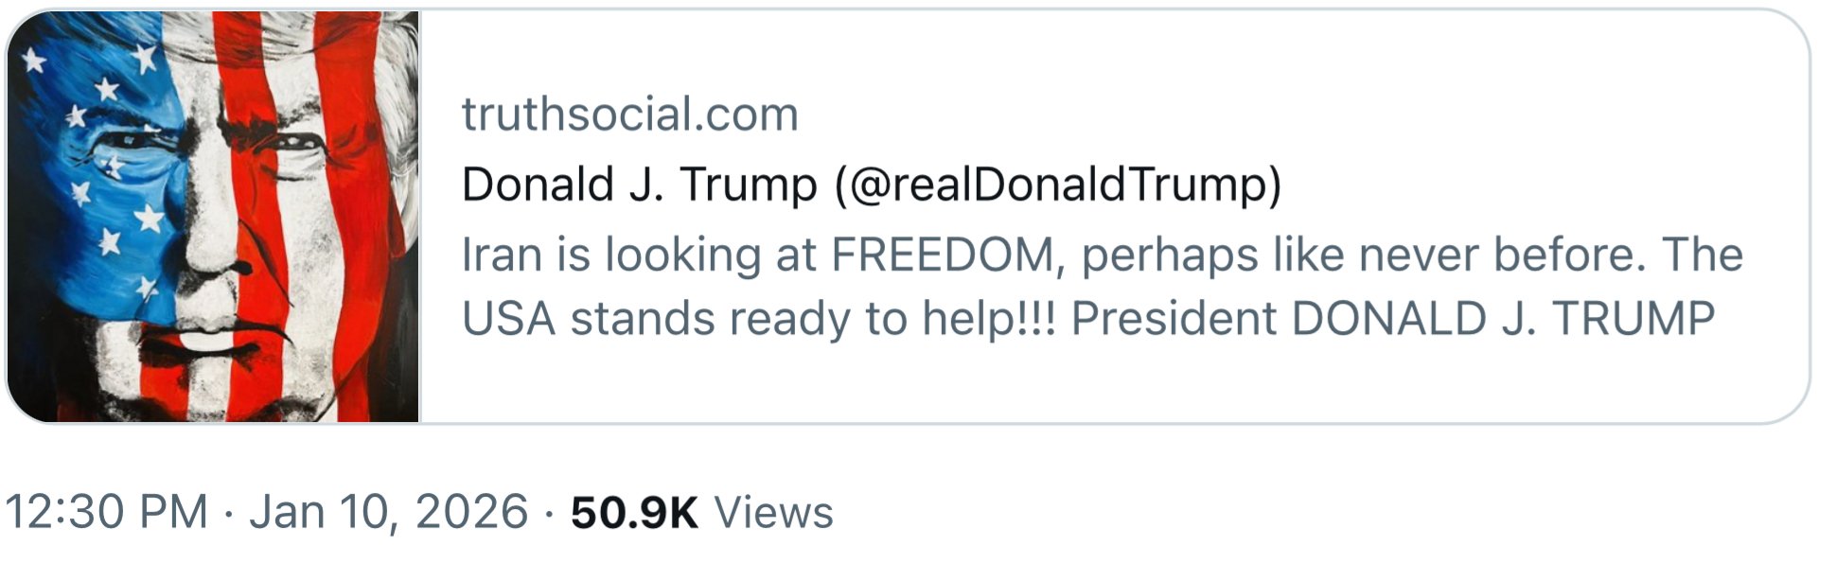Open the flag-painted portrait thumbnail
This screenshot has width=1837, height=563.
point(213,217)
